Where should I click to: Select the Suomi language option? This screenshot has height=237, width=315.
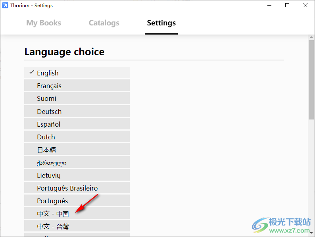[77, 98]
